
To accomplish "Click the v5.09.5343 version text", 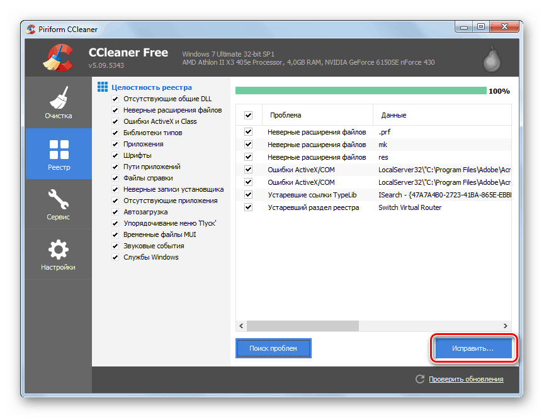I will tap(106, 65).
